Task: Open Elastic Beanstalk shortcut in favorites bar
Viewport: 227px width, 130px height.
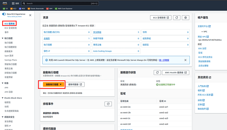Action: 36,9
